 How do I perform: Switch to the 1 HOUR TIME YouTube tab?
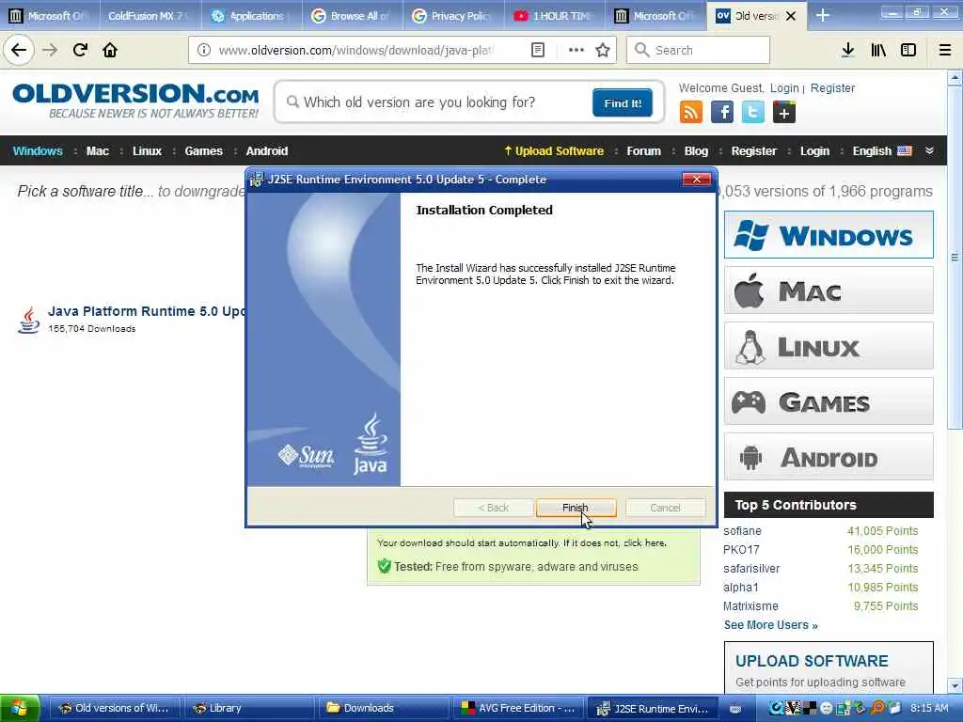pos(554,15)
